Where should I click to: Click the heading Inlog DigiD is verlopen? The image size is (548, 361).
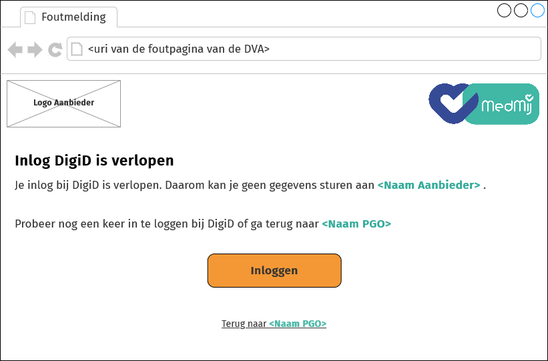pos(94,161)
